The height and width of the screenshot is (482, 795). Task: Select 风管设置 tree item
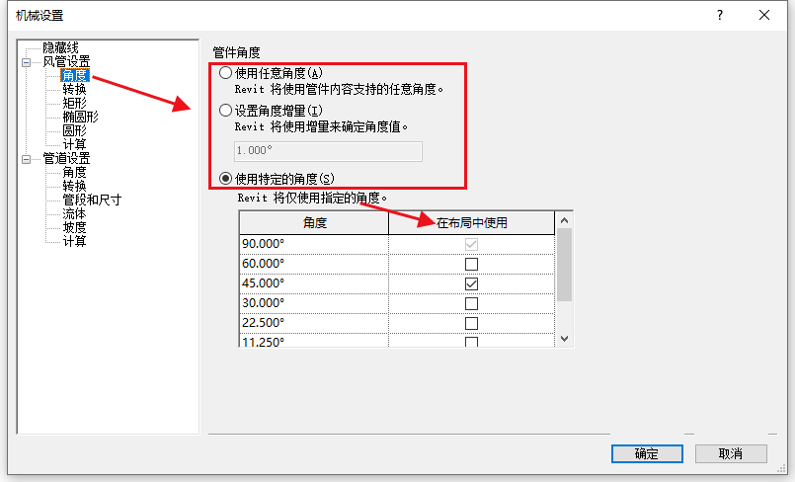pos(66,62)
